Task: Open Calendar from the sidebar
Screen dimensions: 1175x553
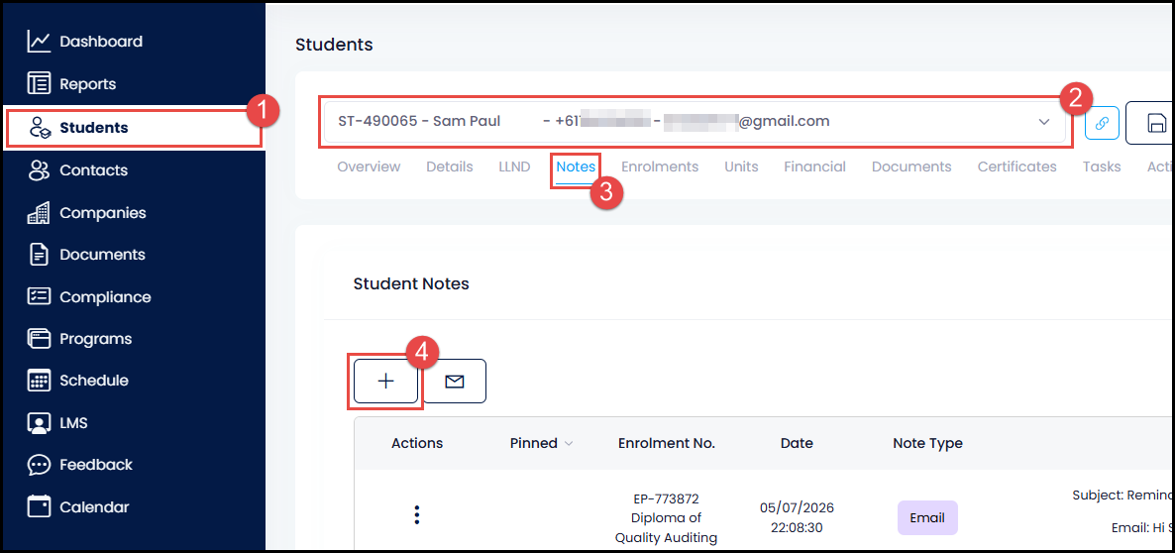Action: [94, 507]
